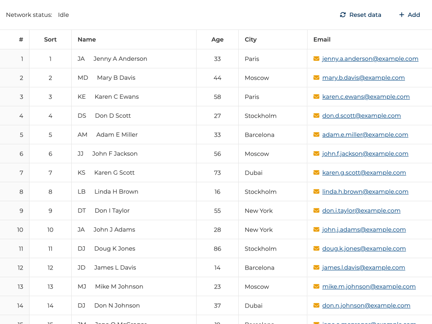Click the Email column header
Image resolution: width=432 pixels, height=324 pixels.
tap(322, 40)
